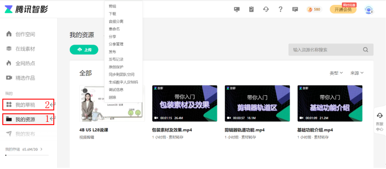Click the 视频剪辑 label under 4B U5 L28说课
This screenshot has height=169, width=386.
point(86,137)
